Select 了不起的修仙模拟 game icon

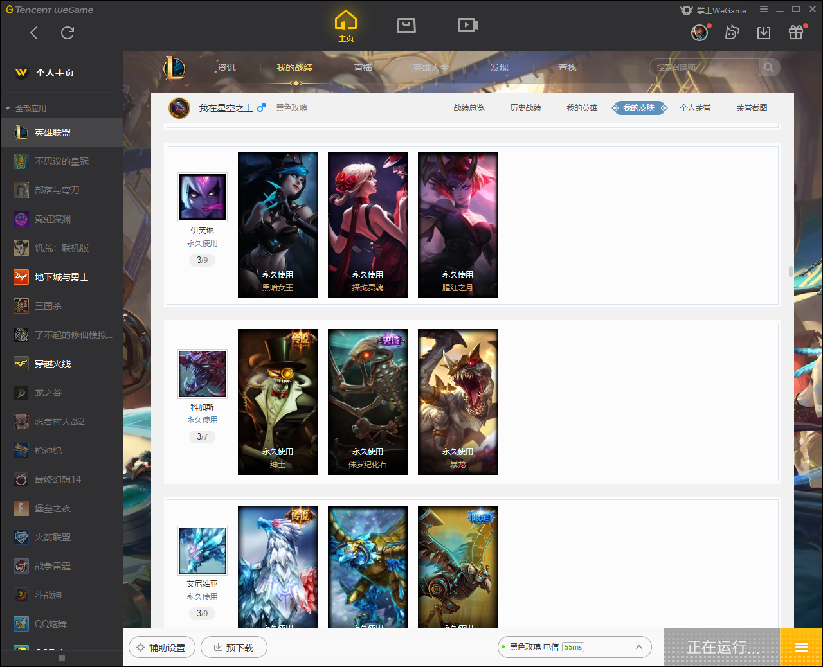click(x=21, y=335)
